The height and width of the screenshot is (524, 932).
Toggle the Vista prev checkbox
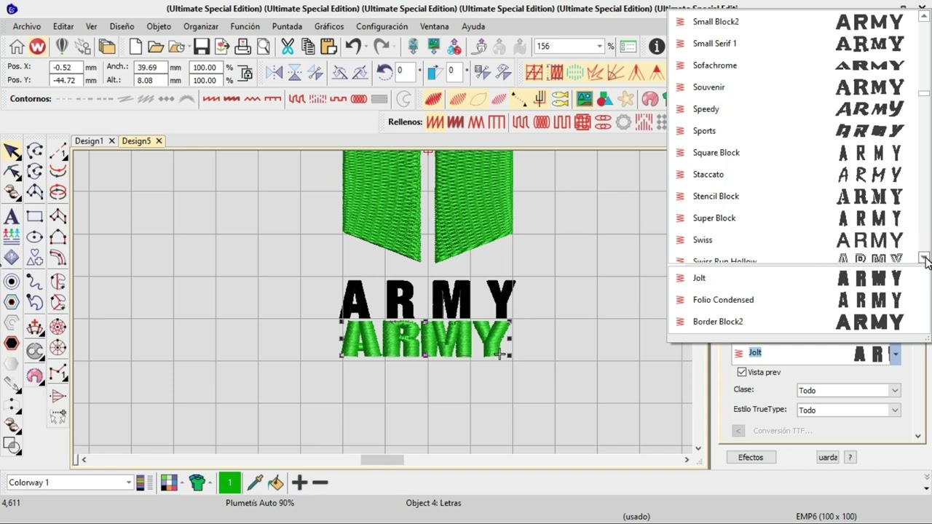click(742, 372)
